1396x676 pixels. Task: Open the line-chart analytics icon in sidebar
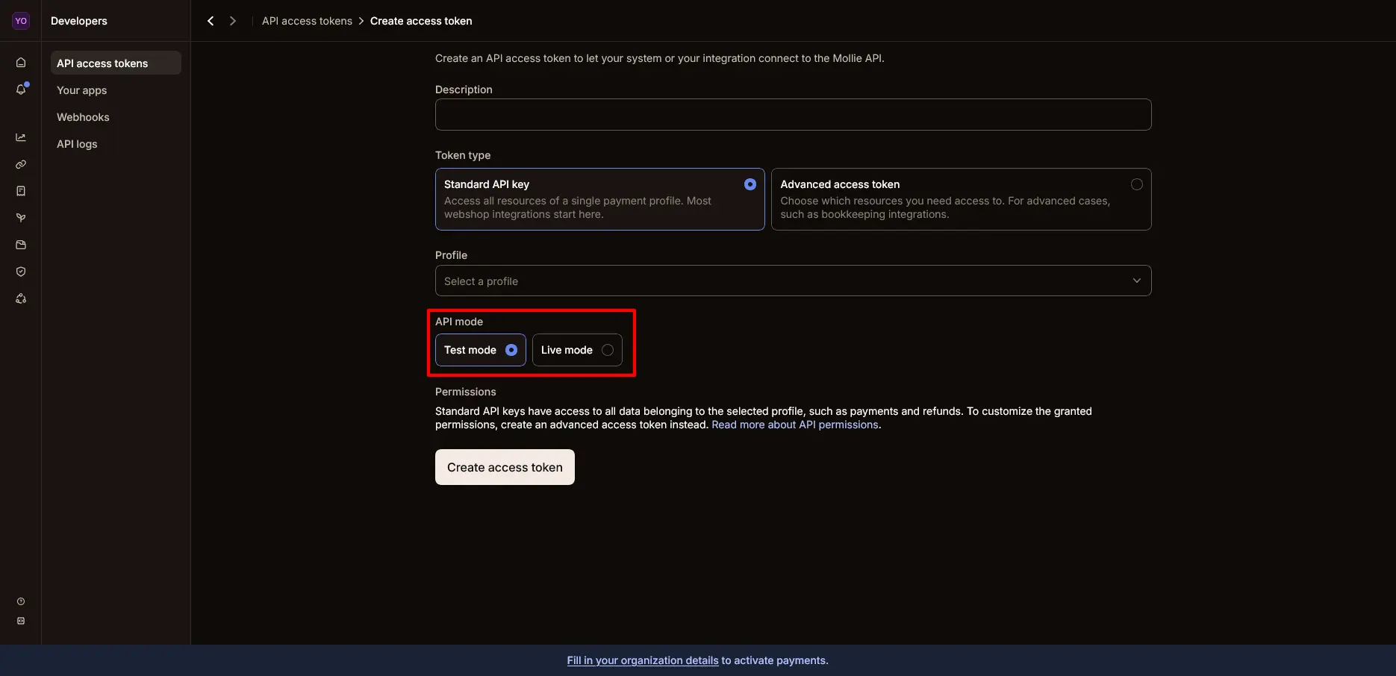pyautogui.click(x=21, y=137)
